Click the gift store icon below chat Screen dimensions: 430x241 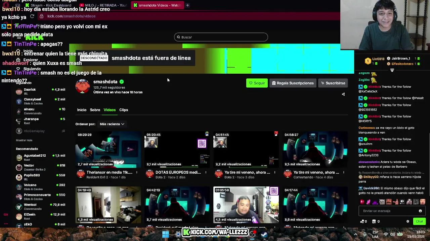(x=374, y=222)
